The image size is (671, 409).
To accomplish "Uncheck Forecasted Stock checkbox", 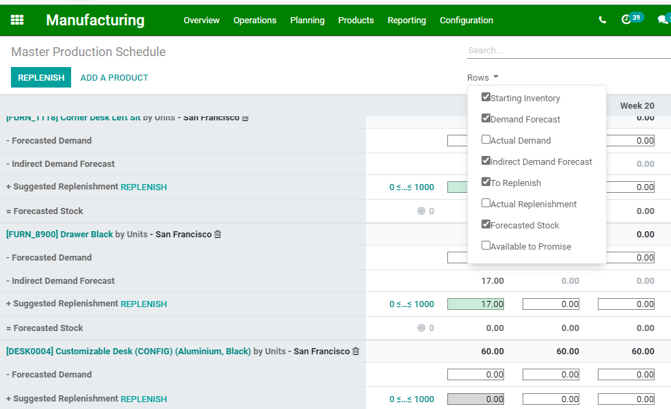I will tap(486, 224).
